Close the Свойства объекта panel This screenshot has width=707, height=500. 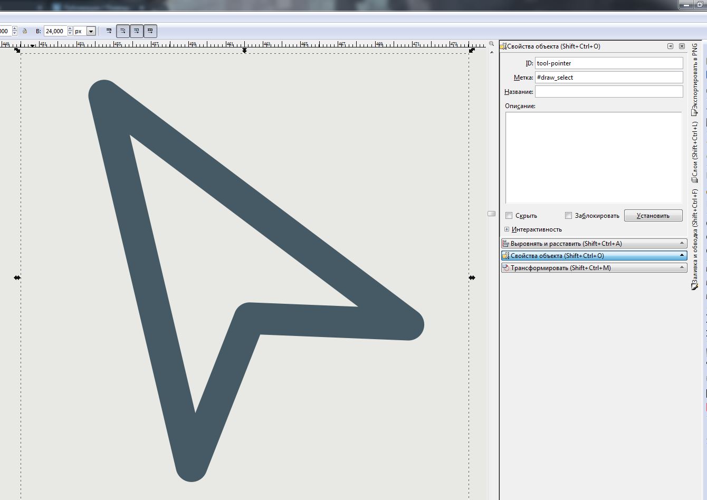682,46
